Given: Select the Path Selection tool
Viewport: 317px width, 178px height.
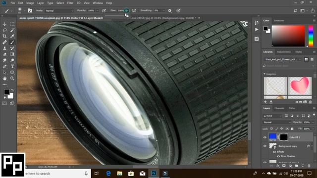Looking at the screenshot, I should tap(4, 73).
